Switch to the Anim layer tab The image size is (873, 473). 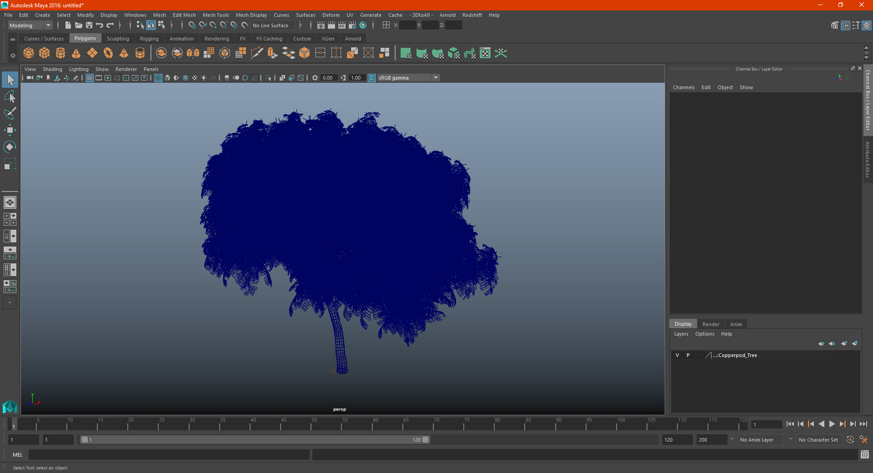[736, 324]
